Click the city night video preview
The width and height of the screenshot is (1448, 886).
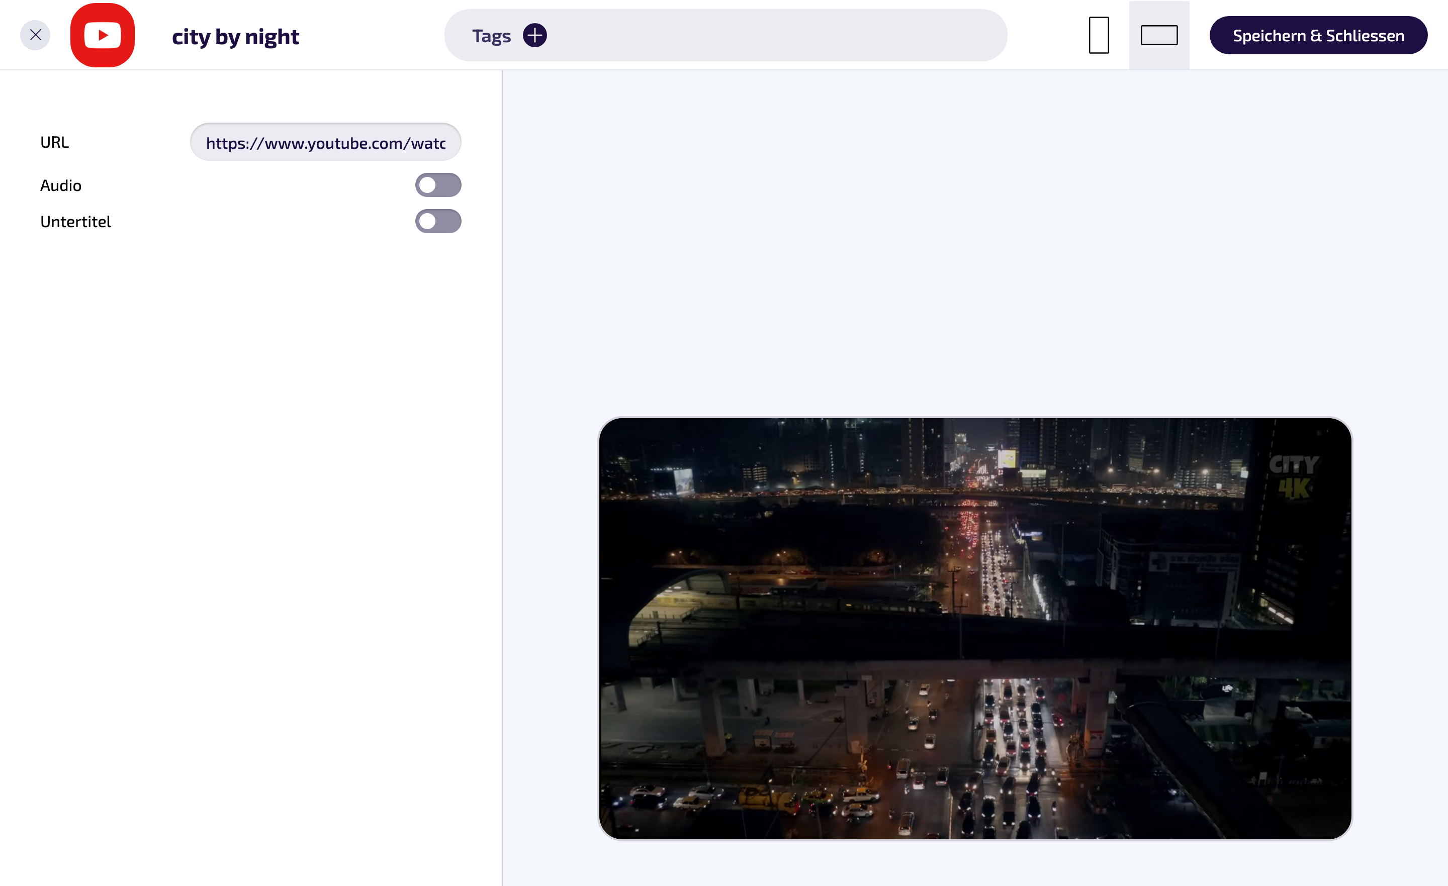coord(975,629)
